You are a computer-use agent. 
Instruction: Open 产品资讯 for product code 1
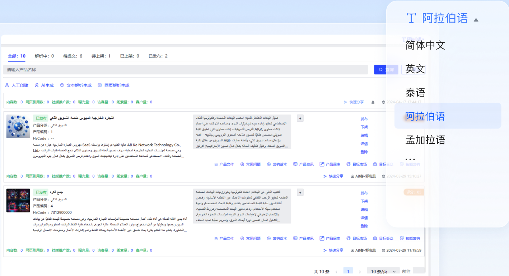[304, 164]
